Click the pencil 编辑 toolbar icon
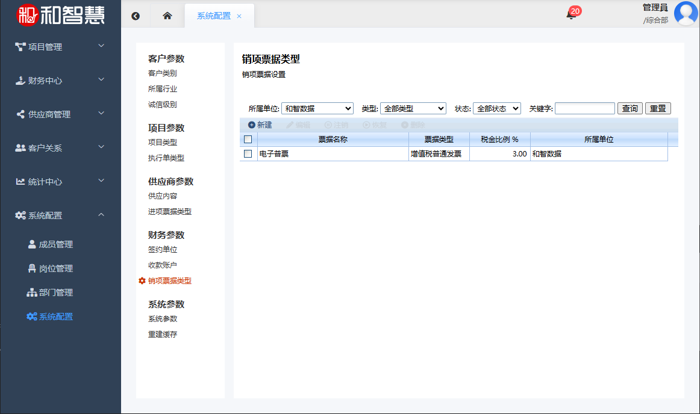Viewport: 700px width, 414px height. 290,125
